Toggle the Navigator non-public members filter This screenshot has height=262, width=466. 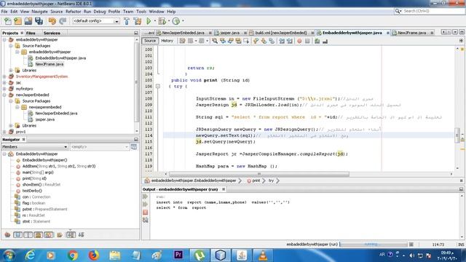coord(39,235)
